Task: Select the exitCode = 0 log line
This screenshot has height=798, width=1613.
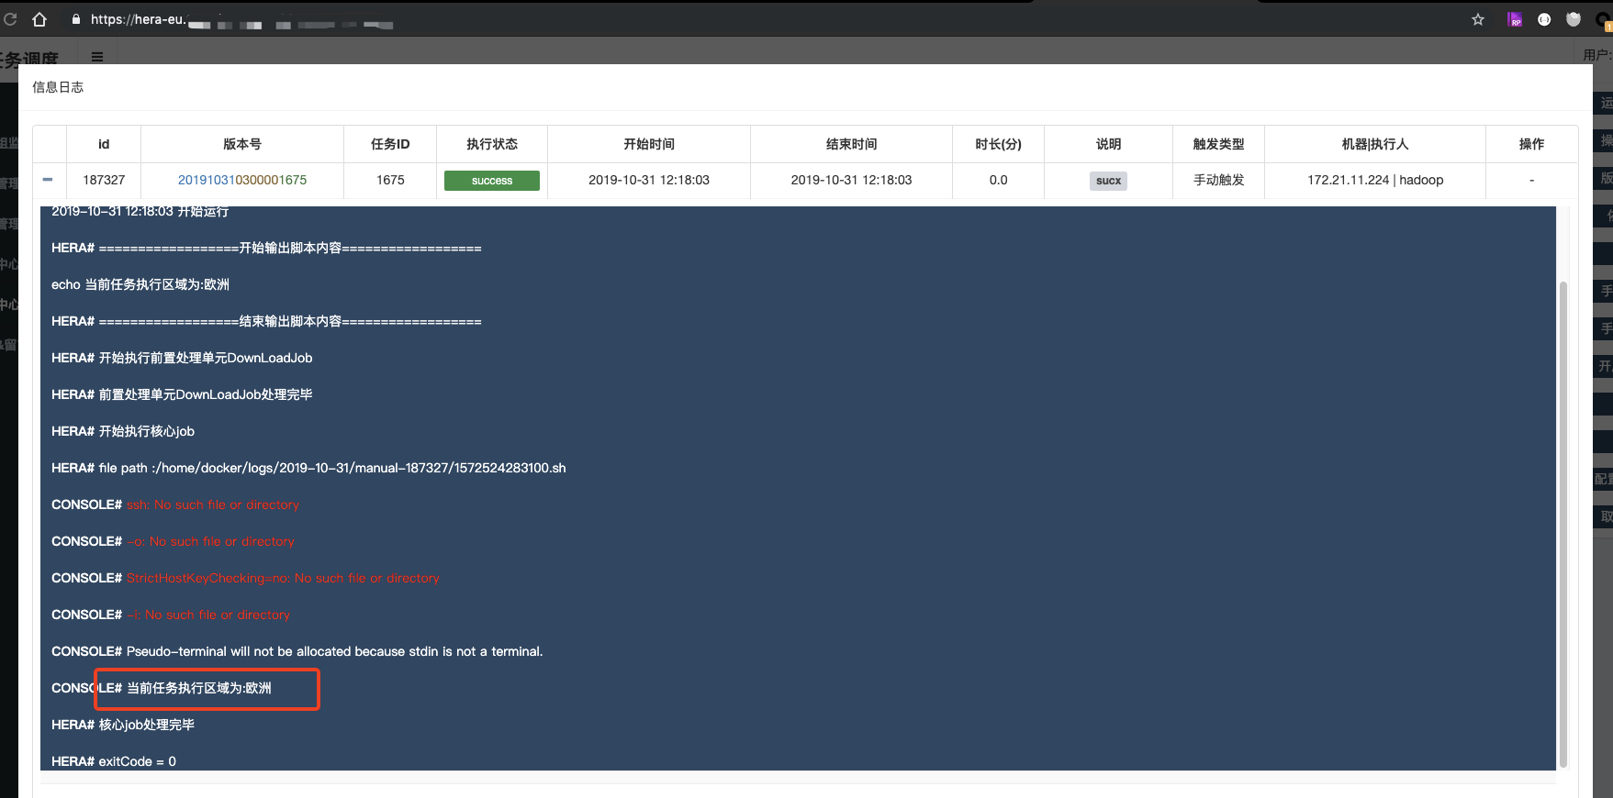Action: click(114, 761)
